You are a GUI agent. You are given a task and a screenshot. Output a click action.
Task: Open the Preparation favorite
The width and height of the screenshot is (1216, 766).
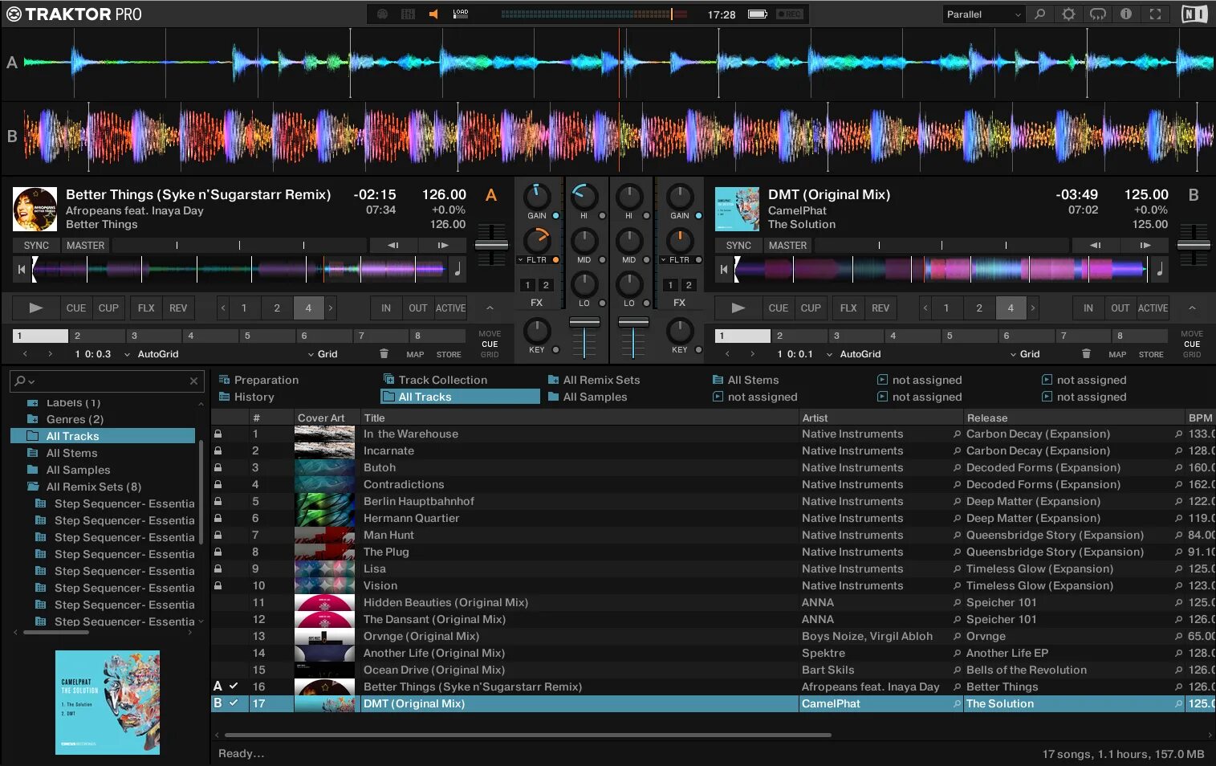(x=258, y=381)
